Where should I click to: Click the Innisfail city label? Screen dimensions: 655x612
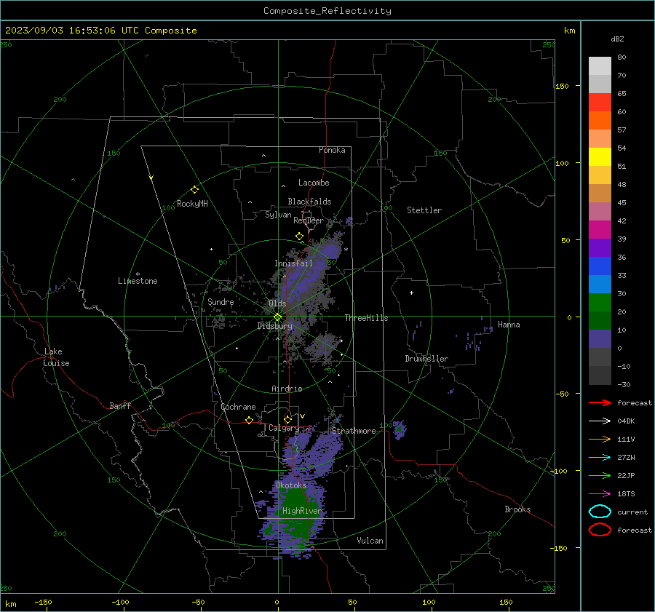point(293,263)
